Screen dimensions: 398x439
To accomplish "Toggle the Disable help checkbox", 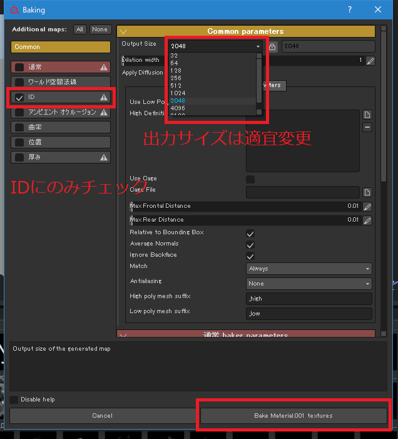I will pos(14,400).
